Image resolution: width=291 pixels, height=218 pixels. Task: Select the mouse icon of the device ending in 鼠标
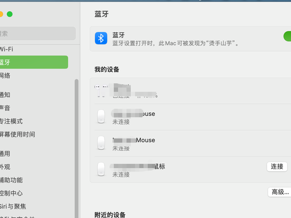(101, 169)
